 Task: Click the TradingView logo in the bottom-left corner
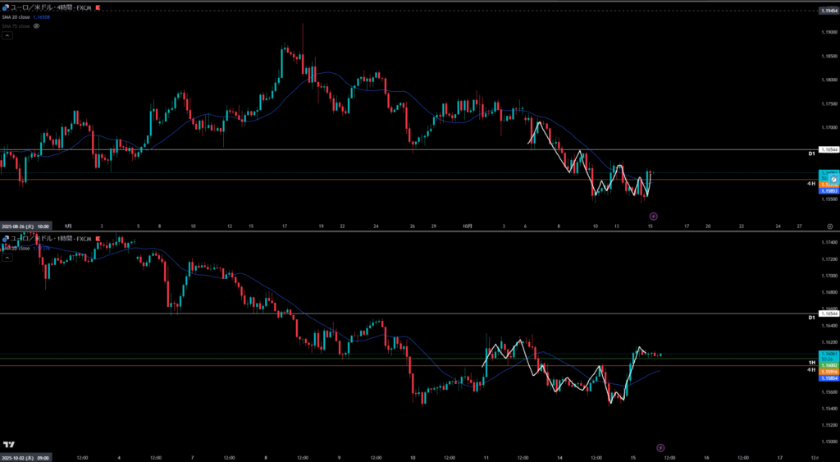point(8,443)
